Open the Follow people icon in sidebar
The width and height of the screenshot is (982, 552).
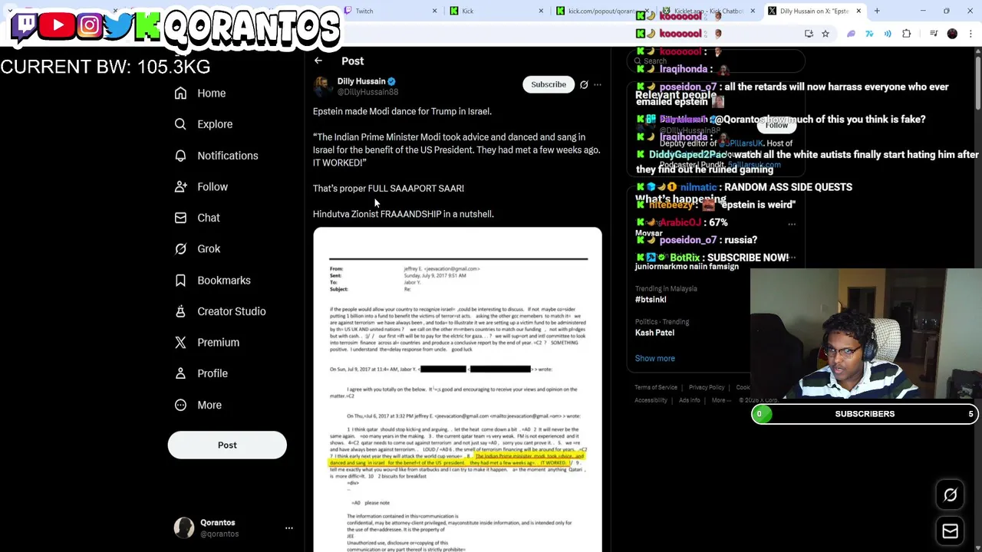pos(180,187)
